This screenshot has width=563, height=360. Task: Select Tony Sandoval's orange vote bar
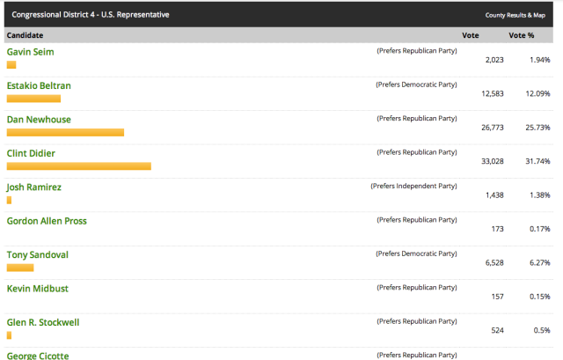[x=20, y=268]
